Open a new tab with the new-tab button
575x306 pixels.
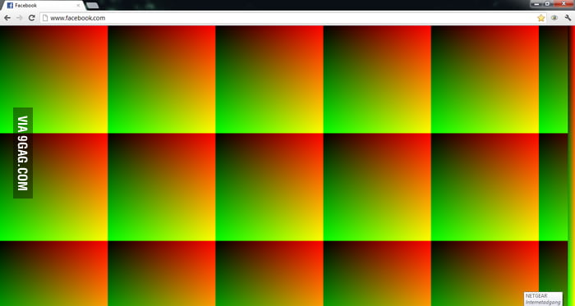coord(92,6)
